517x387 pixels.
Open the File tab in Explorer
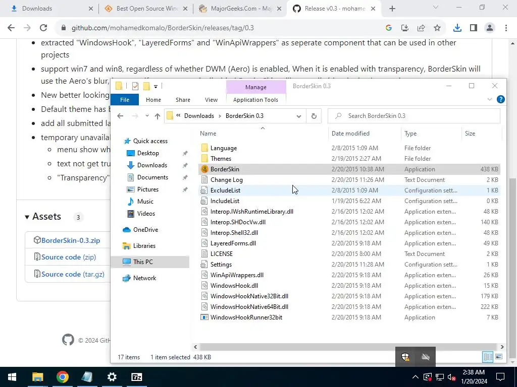point(125,100)
